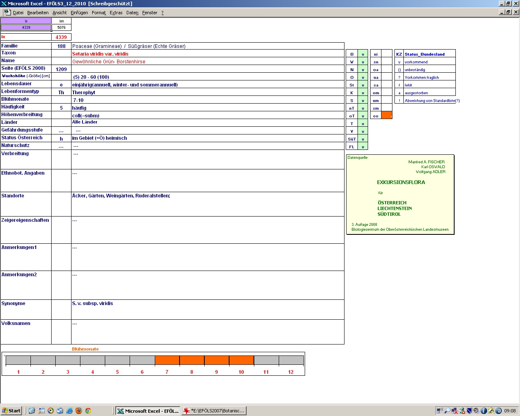The height and width of the screenshot is (416, 520).
Task: Click the first quick launch icon next to Start
Action: click(x=32, y=411)
